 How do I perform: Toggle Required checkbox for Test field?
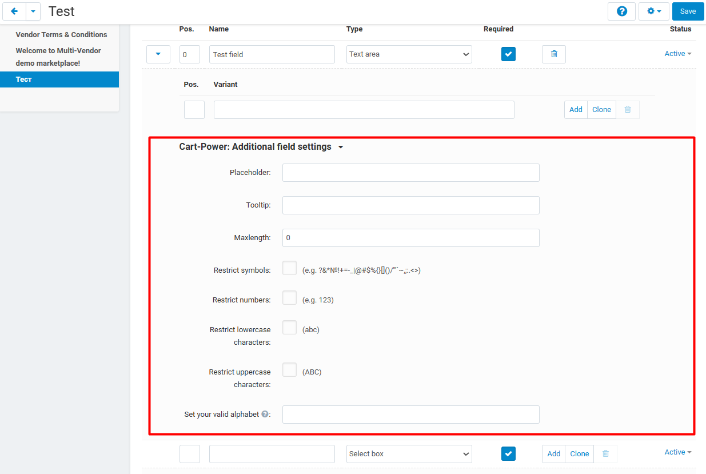pos(508,54)
